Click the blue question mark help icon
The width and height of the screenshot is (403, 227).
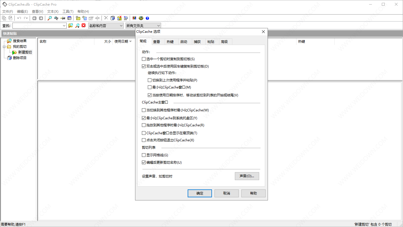147,18
